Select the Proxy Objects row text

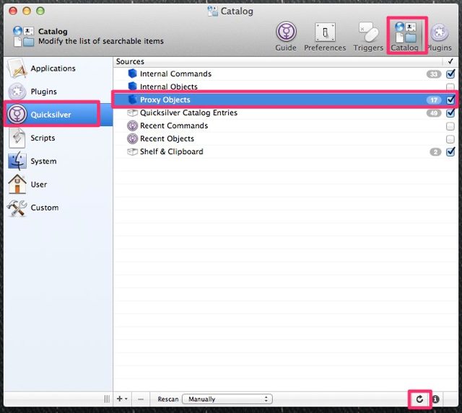pyautogui.click(x=165, y=99)
